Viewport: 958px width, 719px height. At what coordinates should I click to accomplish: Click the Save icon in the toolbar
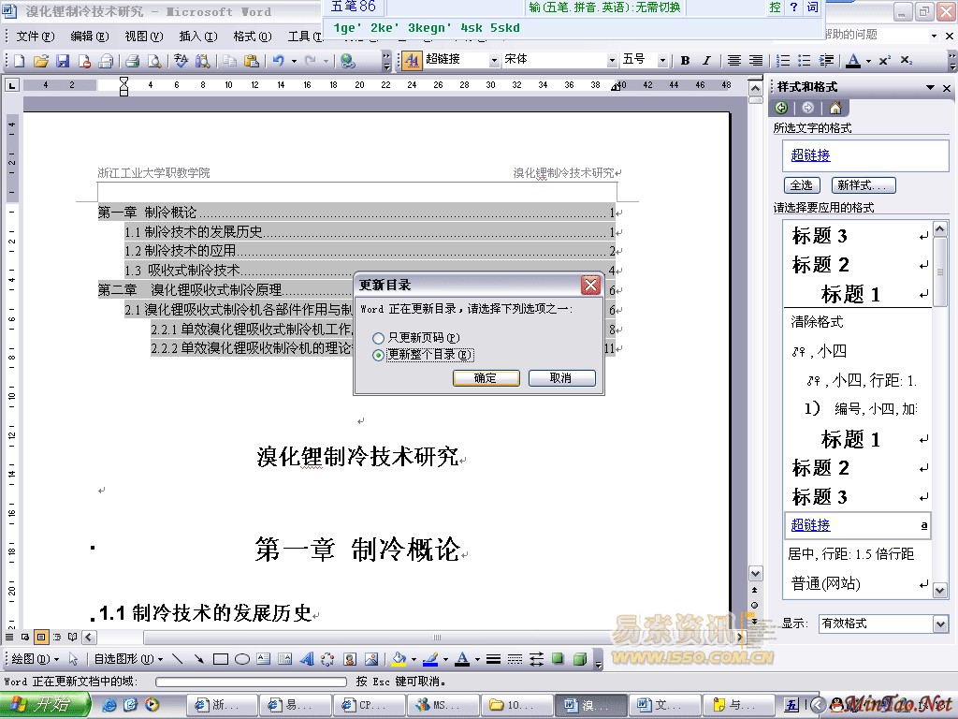coord(63,61)
